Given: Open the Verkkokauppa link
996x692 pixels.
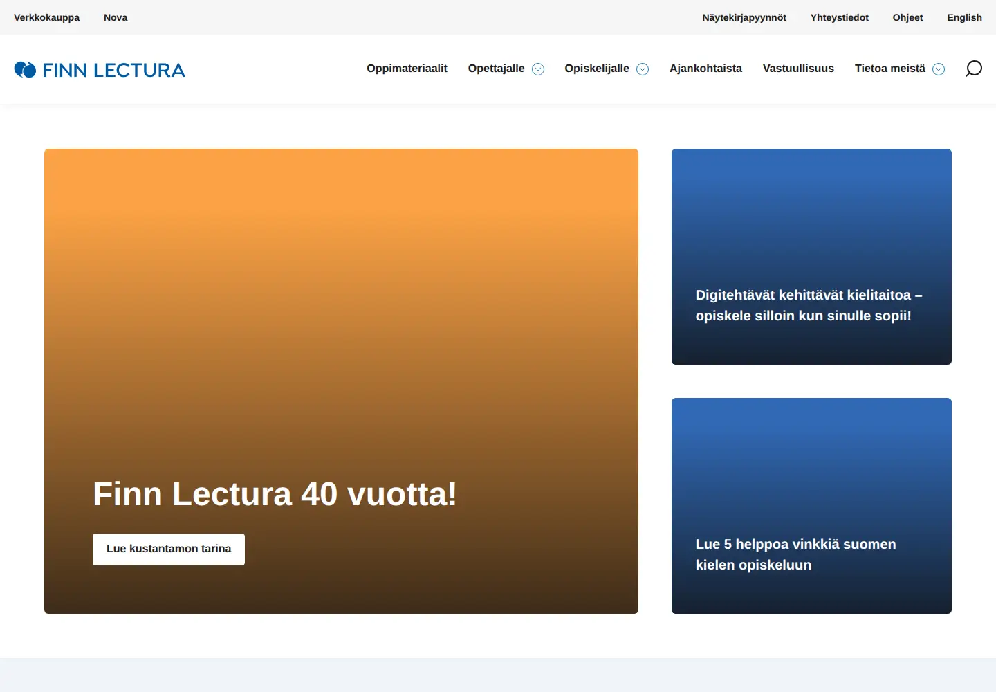Looking at the screenshot, I should pyautogui.click(x=46, y=17).
